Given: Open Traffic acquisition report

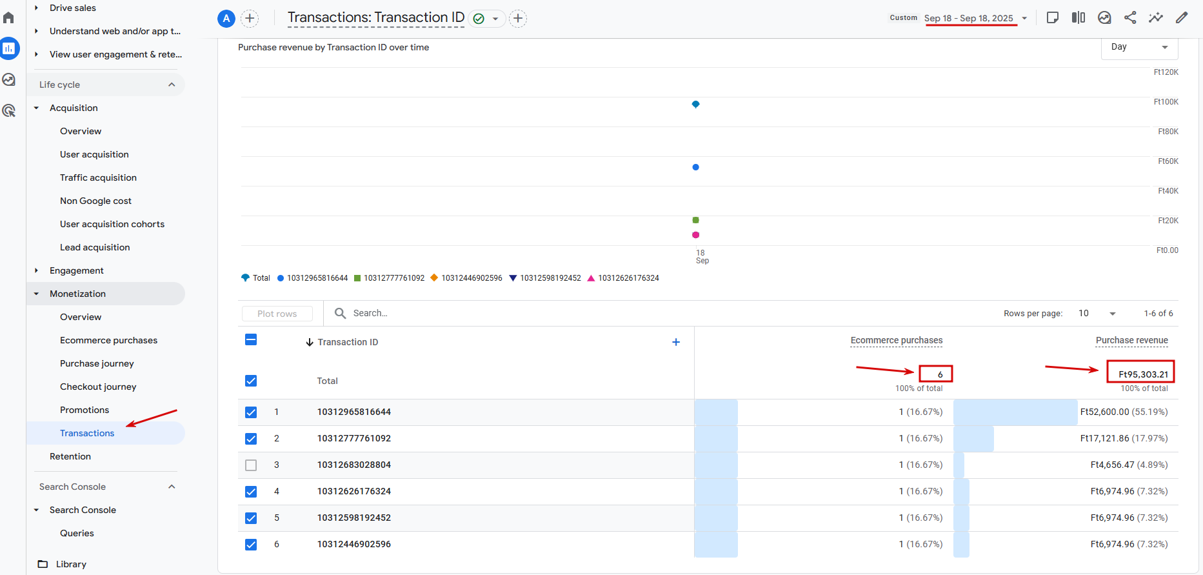Looking at the screenshot, I should coord(98,177).
